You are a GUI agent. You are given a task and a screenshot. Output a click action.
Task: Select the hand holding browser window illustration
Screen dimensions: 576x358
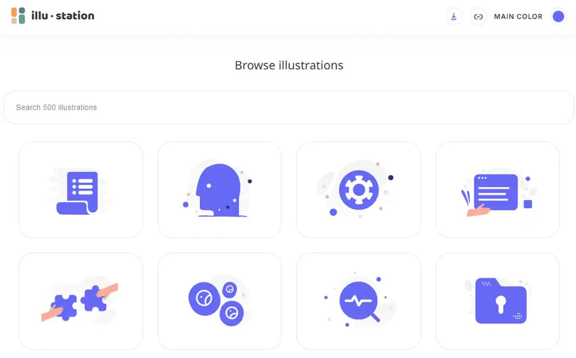pos(498,190)
